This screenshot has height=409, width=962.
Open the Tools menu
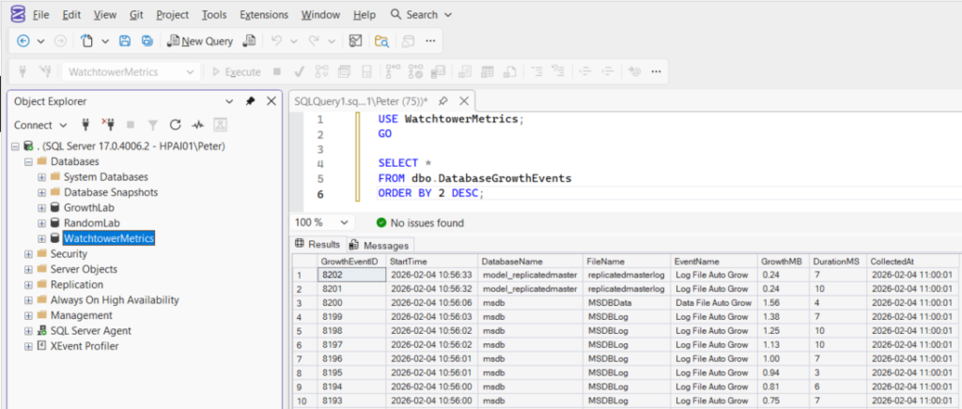point(214,14)
